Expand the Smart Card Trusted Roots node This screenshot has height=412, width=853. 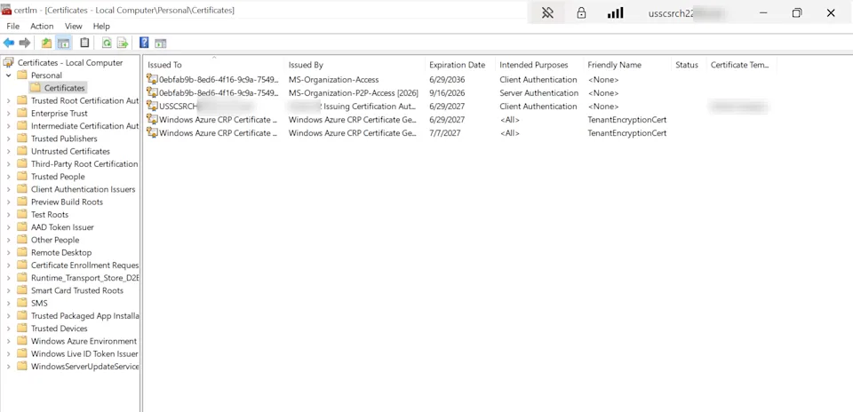pos(8,290)
